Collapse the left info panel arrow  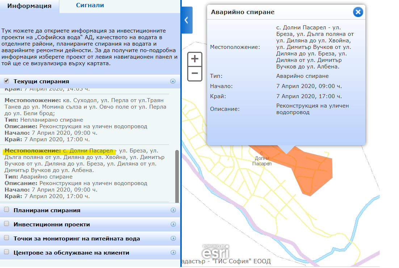pyautogui.click(x=186, y=20)
